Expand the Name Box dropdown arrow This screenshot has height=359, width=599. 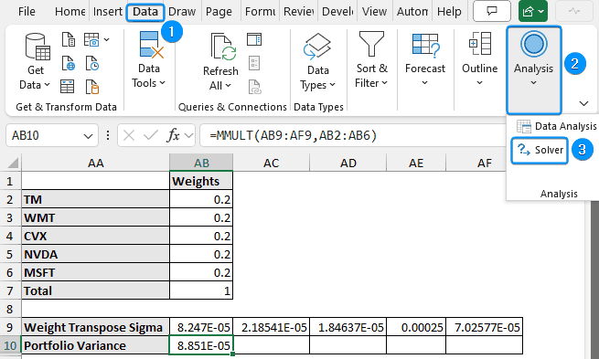[88, 136]
